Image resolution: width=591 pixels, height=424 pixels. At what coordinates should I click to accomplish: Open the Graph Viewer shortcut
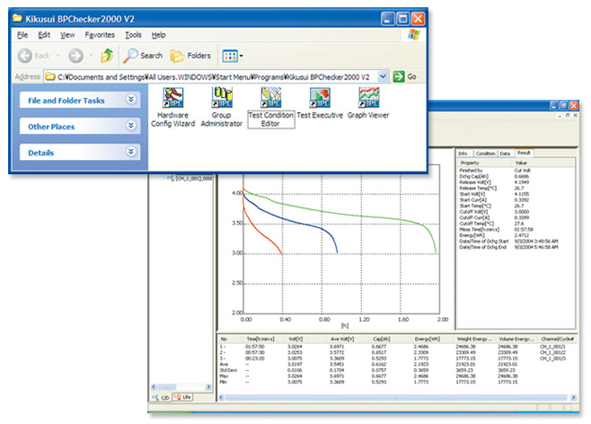pyautogui.click(x=368, y=106)
